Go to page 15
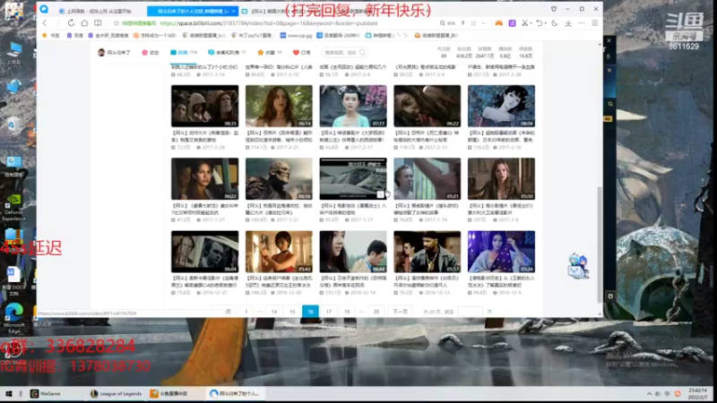 tap(292, 312)
